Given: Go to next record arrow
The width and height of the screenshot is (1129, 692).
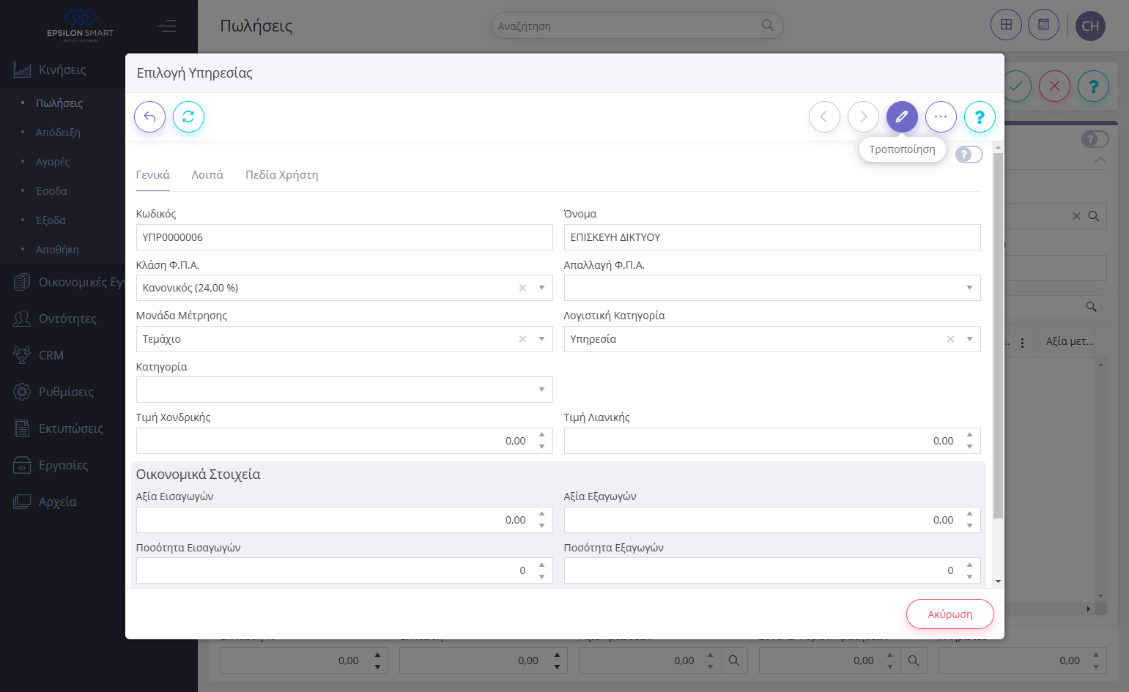Looking at the screenshot, I should point(863,116).
